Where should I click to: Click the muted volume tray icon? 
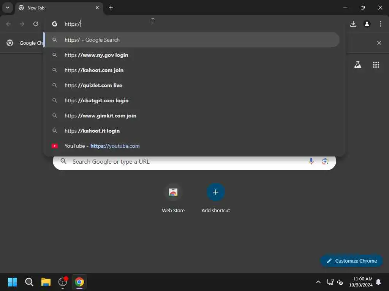[x=340, y=282]
